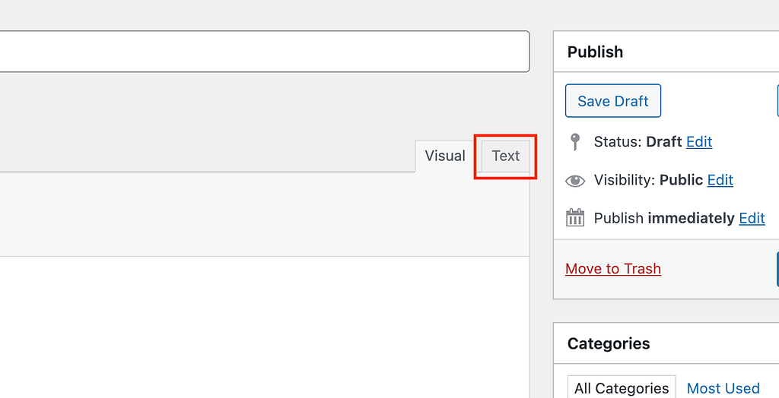Move the post to Trash
This screenshot has width=779, height=398.
[612, 269]
